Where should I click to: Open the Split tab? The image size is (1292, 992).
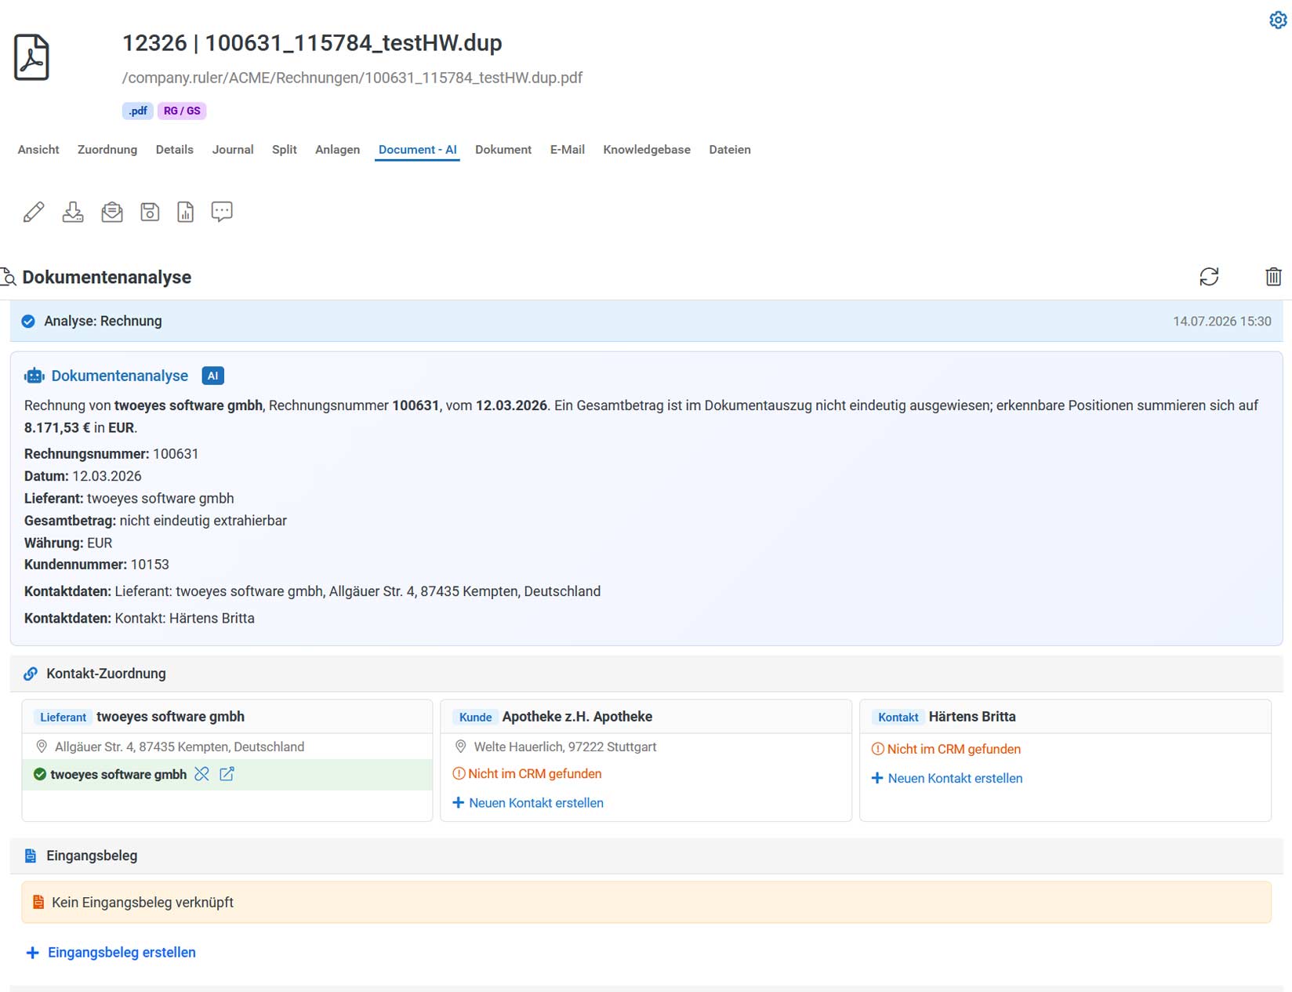coord(285,150)
